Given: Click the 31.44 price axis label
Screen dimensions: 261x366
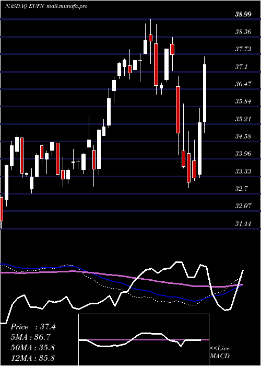Looking at the screenshot, I should pyautogui.click(x=243, y=224).
